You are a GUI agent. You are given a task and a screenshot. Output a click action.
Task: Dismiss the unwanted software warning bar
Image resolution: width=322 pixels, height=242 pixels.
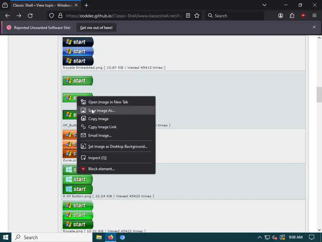pyautogui.click(x=314, y=27)
